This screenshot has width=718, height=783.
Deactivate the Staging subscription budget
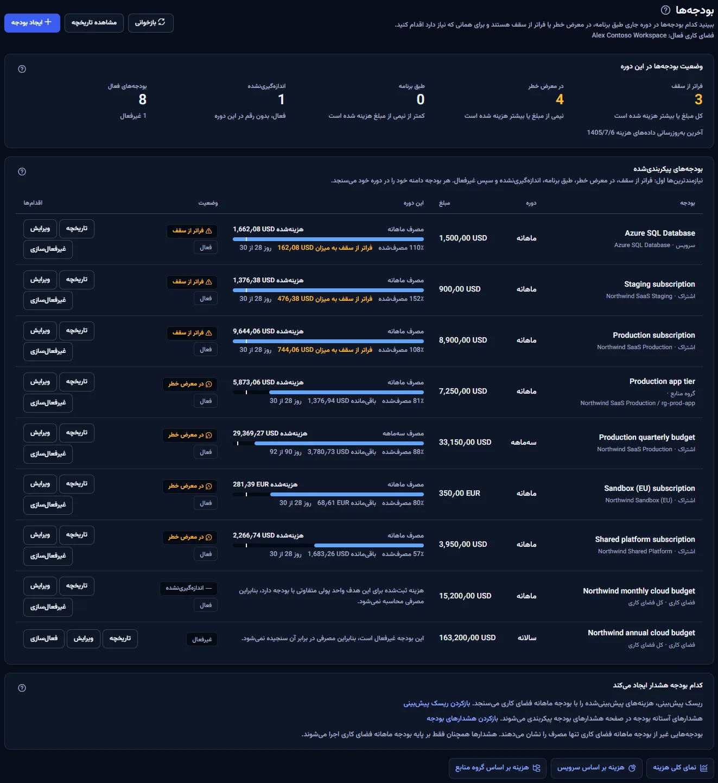click(48, 300)
